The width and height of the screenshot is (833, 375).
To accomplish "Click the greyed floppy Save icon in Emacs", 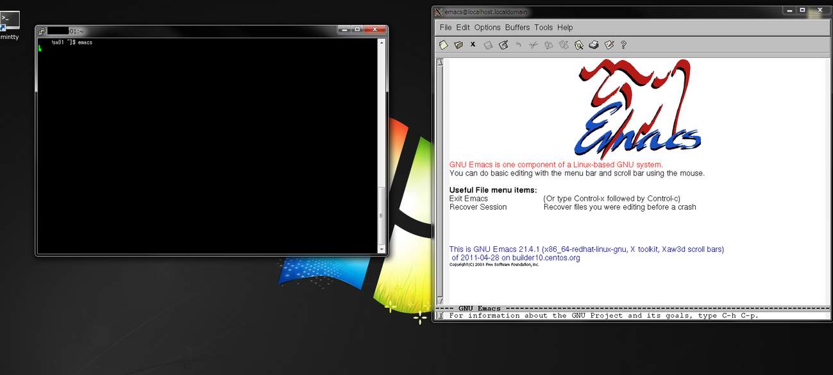I will [488, 45].
